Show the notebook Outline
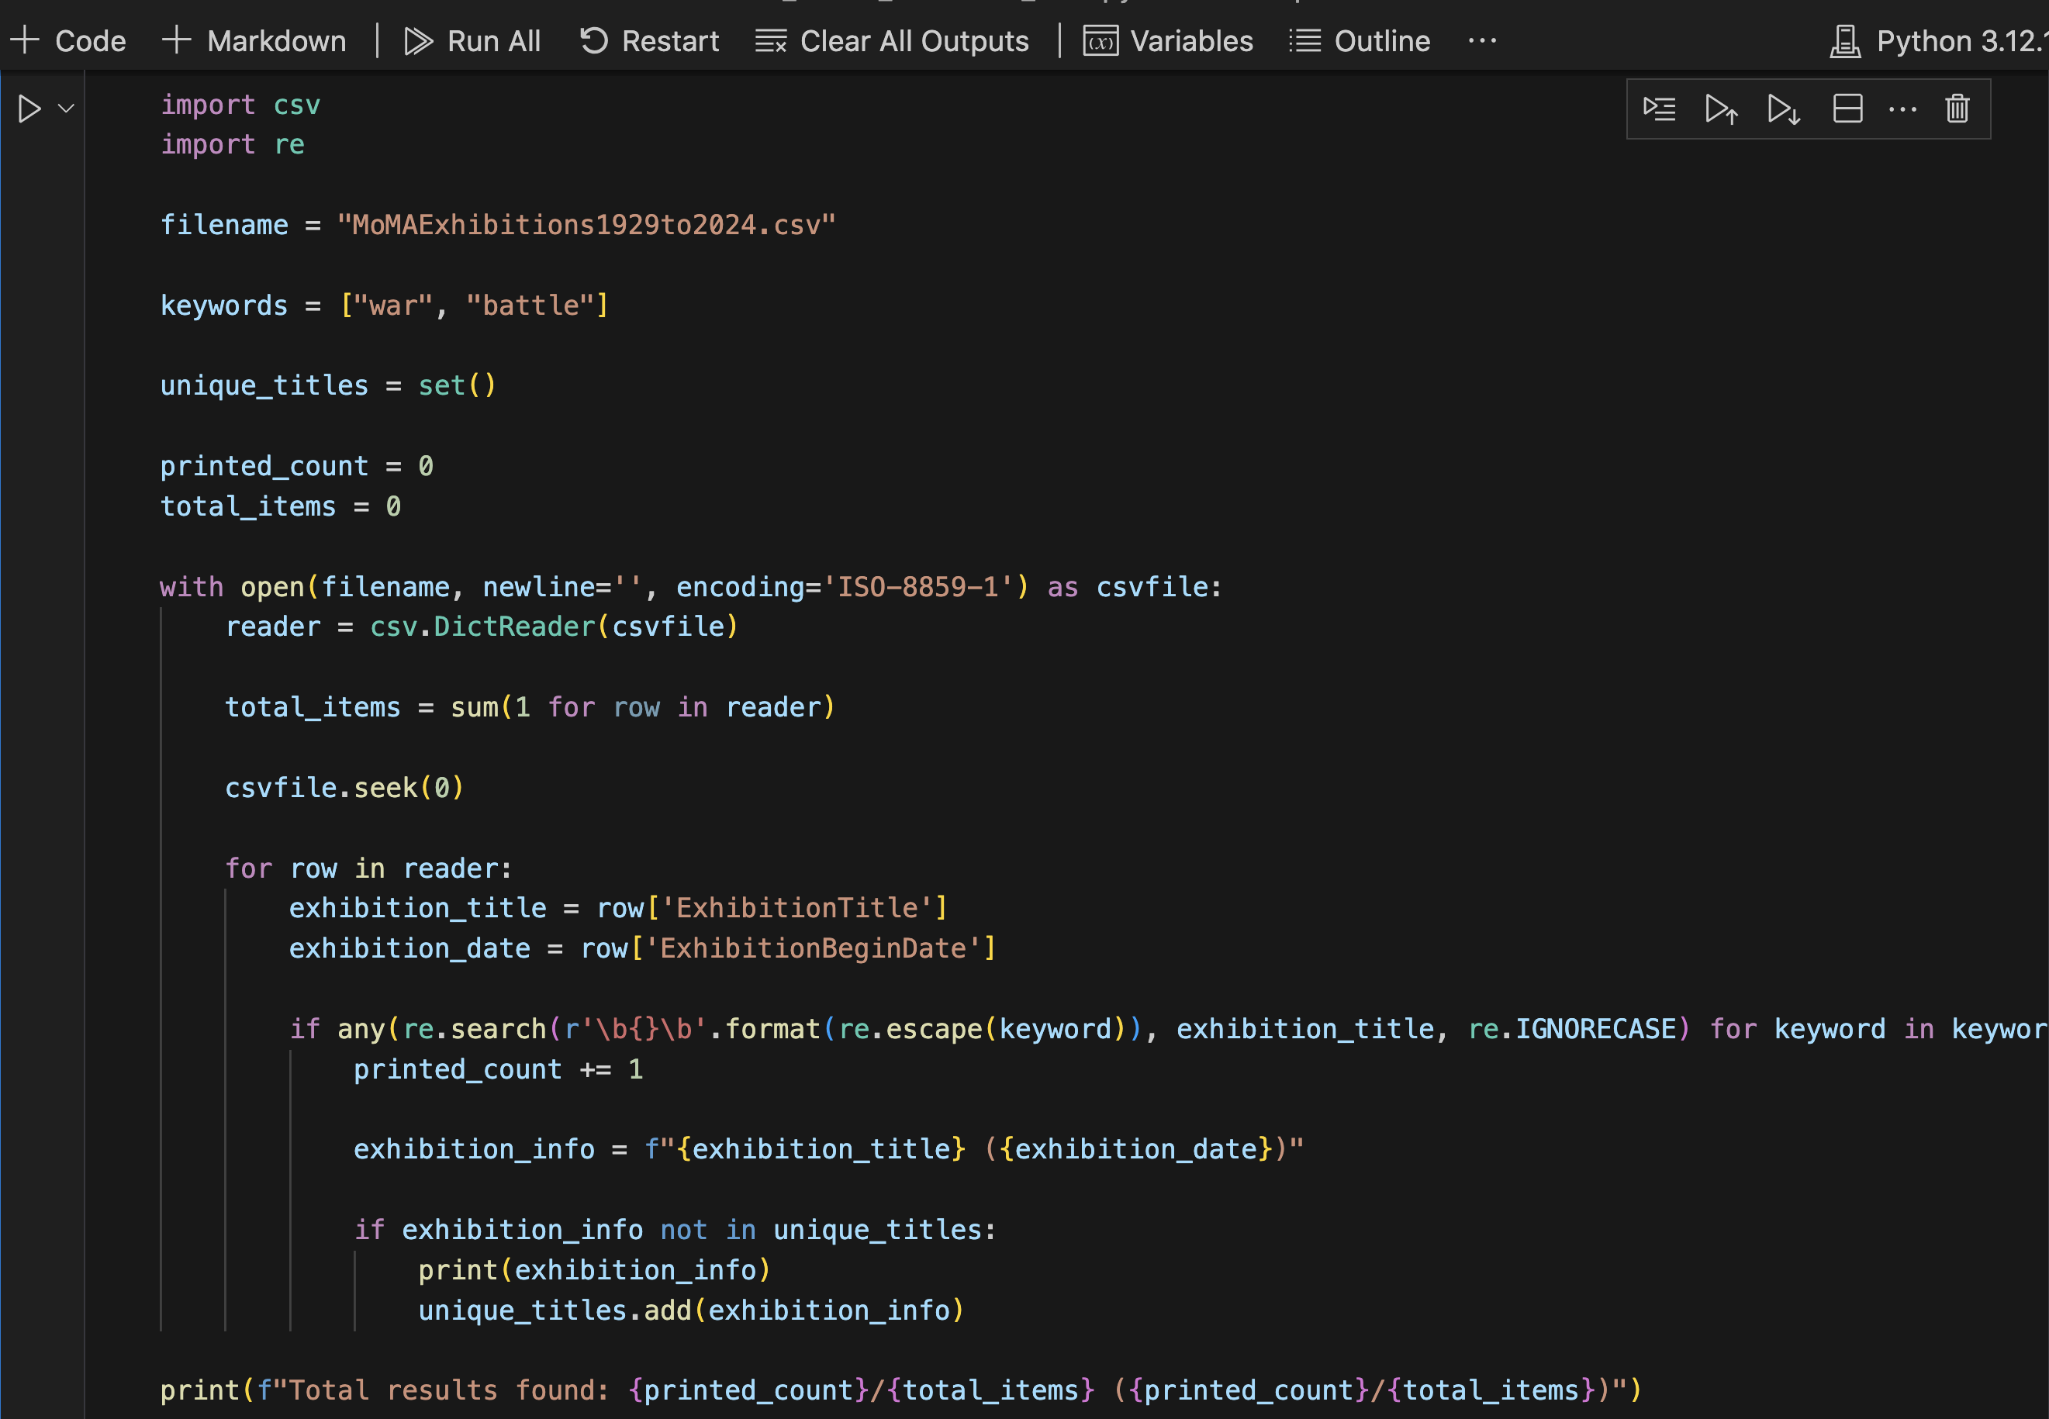Viewport: 2049px width, 1419px height. pyautogui.click(x=1360, y=41)
